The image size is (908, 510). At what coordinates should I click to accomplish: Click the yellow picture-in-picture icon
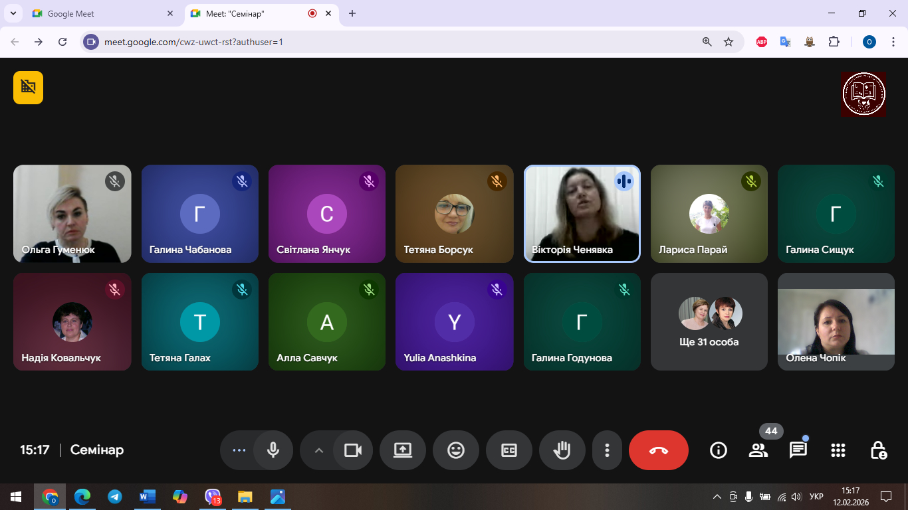(28, 88)
